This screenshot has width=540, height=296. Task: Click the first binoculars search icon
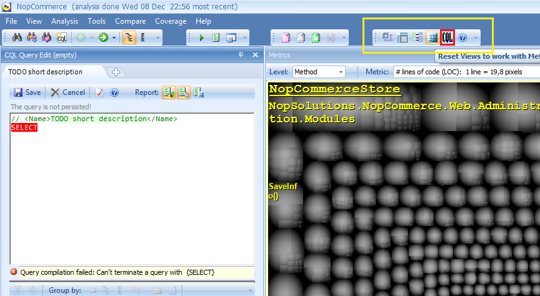17,37
